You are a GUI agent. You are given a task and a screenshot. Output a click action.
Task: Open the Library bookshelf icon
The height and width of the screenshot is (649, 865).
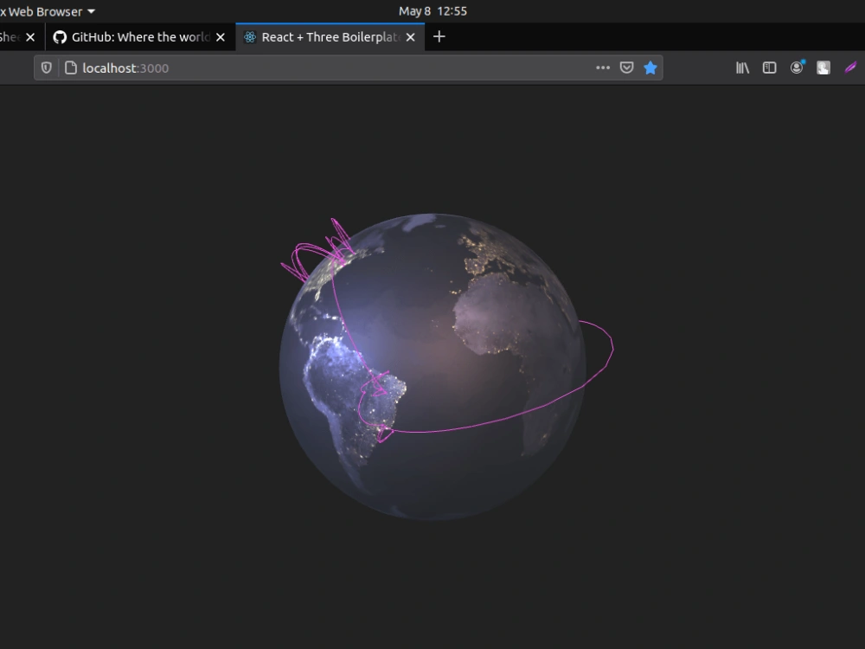click(742, 67)
